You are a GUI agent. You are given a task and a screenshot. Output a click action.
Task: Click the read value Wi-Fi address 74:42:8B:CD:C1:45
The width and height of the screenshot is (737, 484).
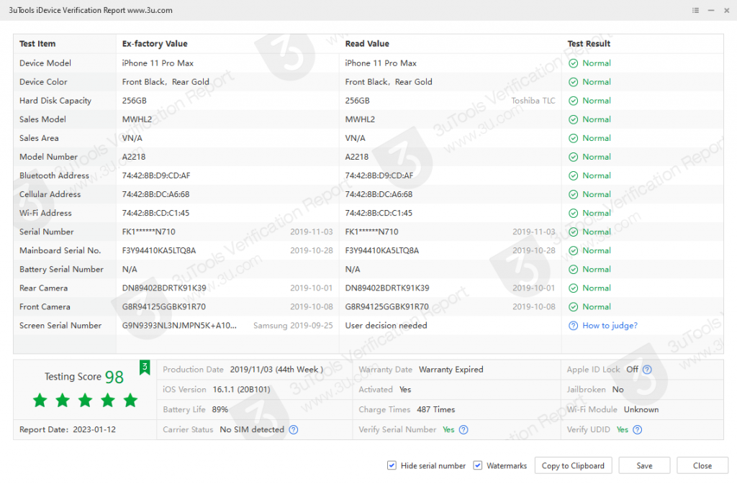pyautogui.click(x=379, y=213)
